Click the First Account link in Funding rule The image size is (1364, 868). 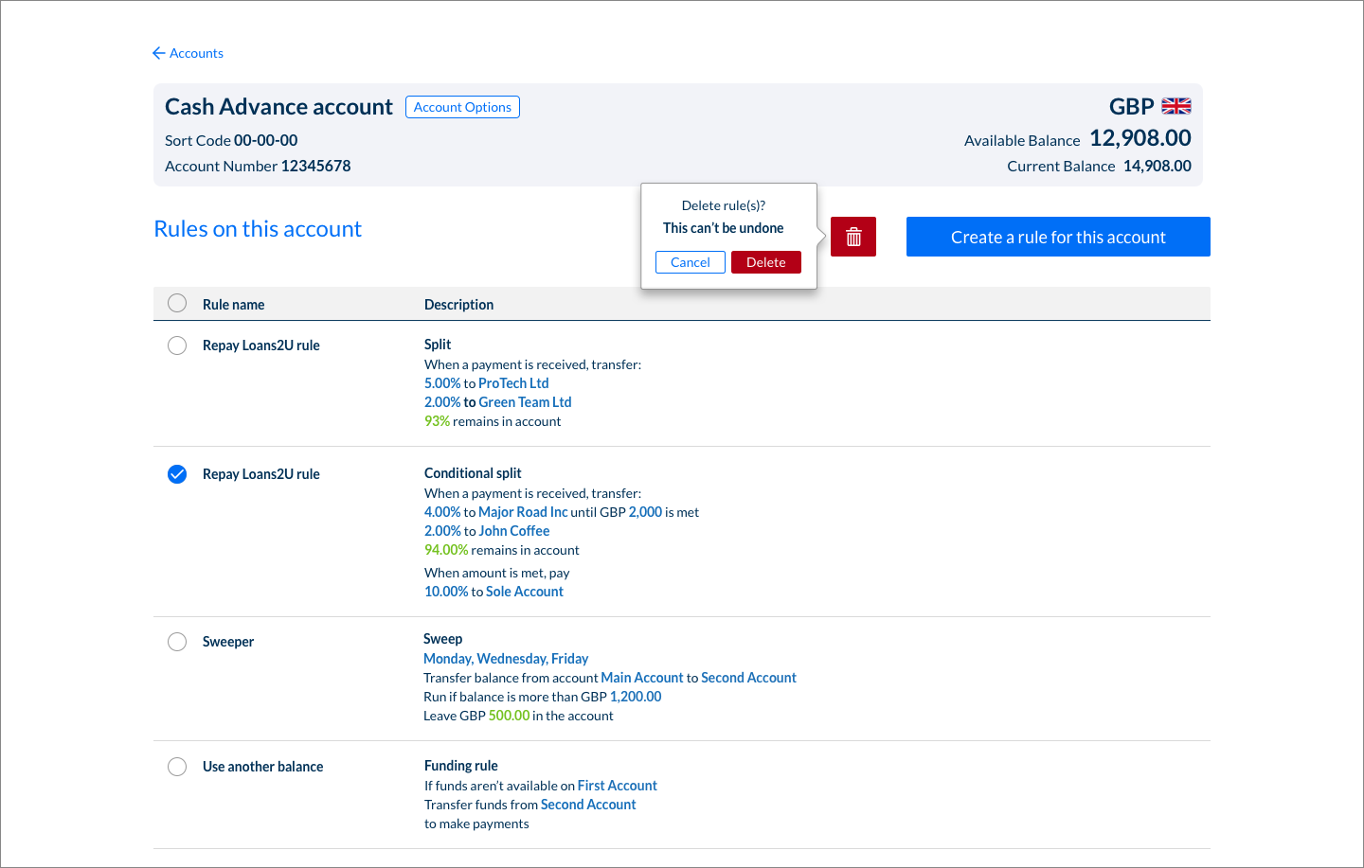click(x=617, y=786)
